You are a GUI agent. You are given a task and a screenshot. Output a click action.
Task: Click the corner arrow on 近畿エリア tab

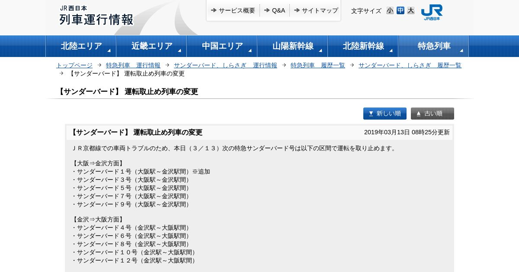tap(179, 51)
